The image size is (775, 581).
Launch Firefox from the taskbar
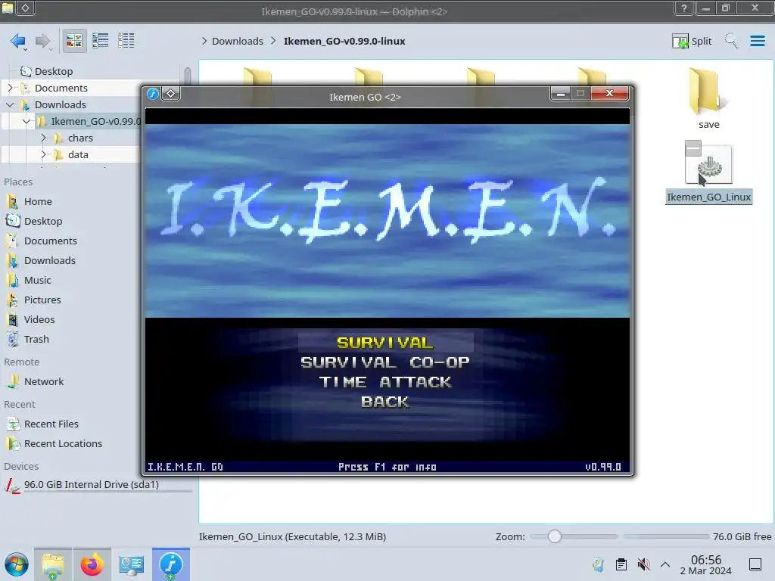pyautogui.click(x=92, y=564)
